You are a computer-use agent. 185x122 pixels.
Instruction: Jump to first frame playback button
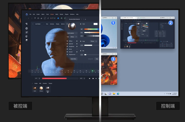(x=90, y=78)
